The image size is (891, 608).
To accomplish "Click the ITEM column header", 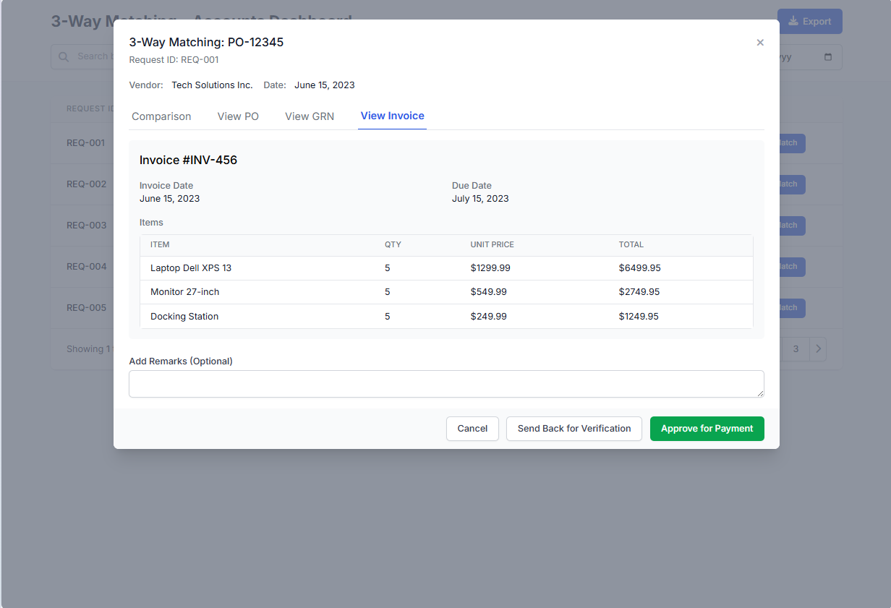I will point(160,245).
